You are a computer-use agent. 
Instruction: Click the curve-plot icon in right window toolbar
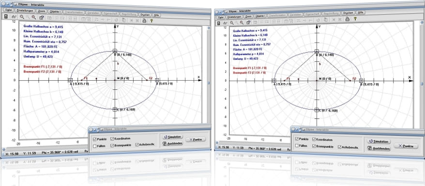coord(226,23)
